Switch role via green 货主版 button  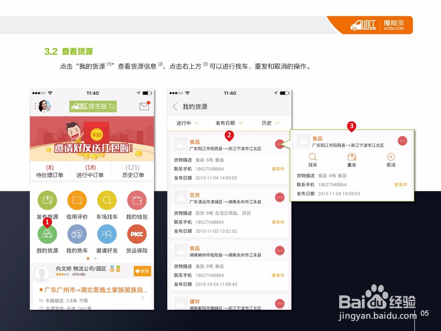tap(93, 106)
